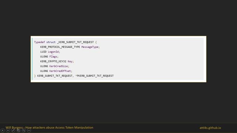The image size is (237, 133).
Task: Click the *PKERB_SUBMIT_TKT_REQUEST pointer name
Action: click(x=94, y=76)
